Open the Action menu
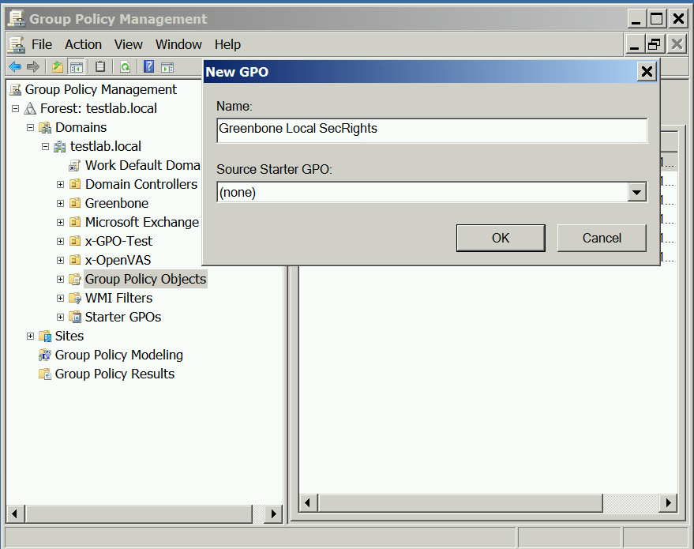694x549 pixels. [83, 45]
